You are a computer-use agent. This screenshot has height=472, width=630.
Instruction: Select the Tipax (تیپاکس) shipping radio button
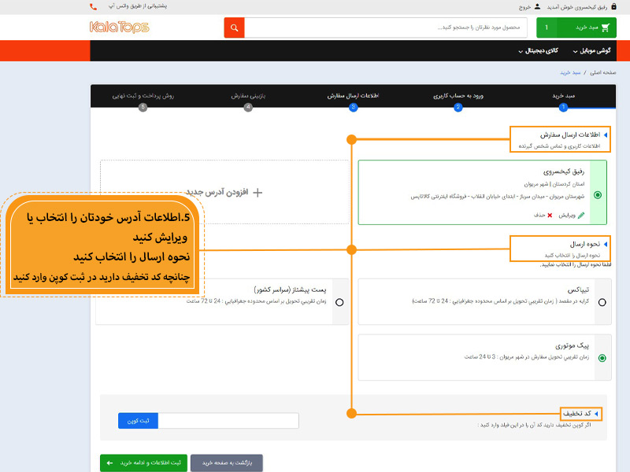click(x=602, y=302)
